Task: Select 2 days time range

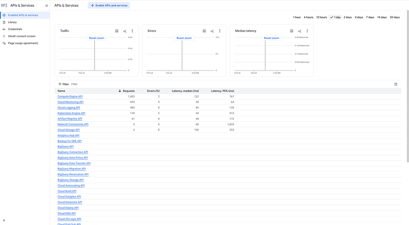Action: (347, 17)
